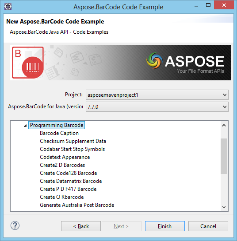
Task: Choose Create Datamatrix Barcode example
Action: tap(71, 181)
